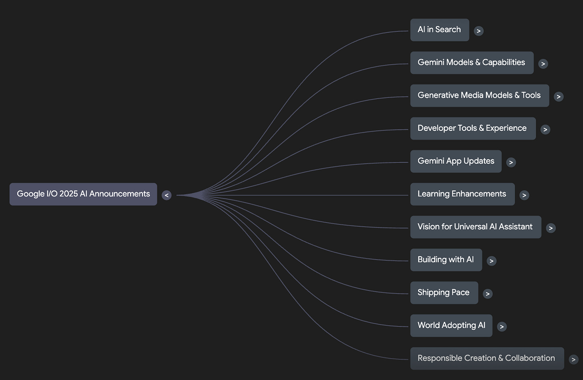583x380 pixels.
Task: Select the Learning Enhancements node
Action: tap(462, 194)
